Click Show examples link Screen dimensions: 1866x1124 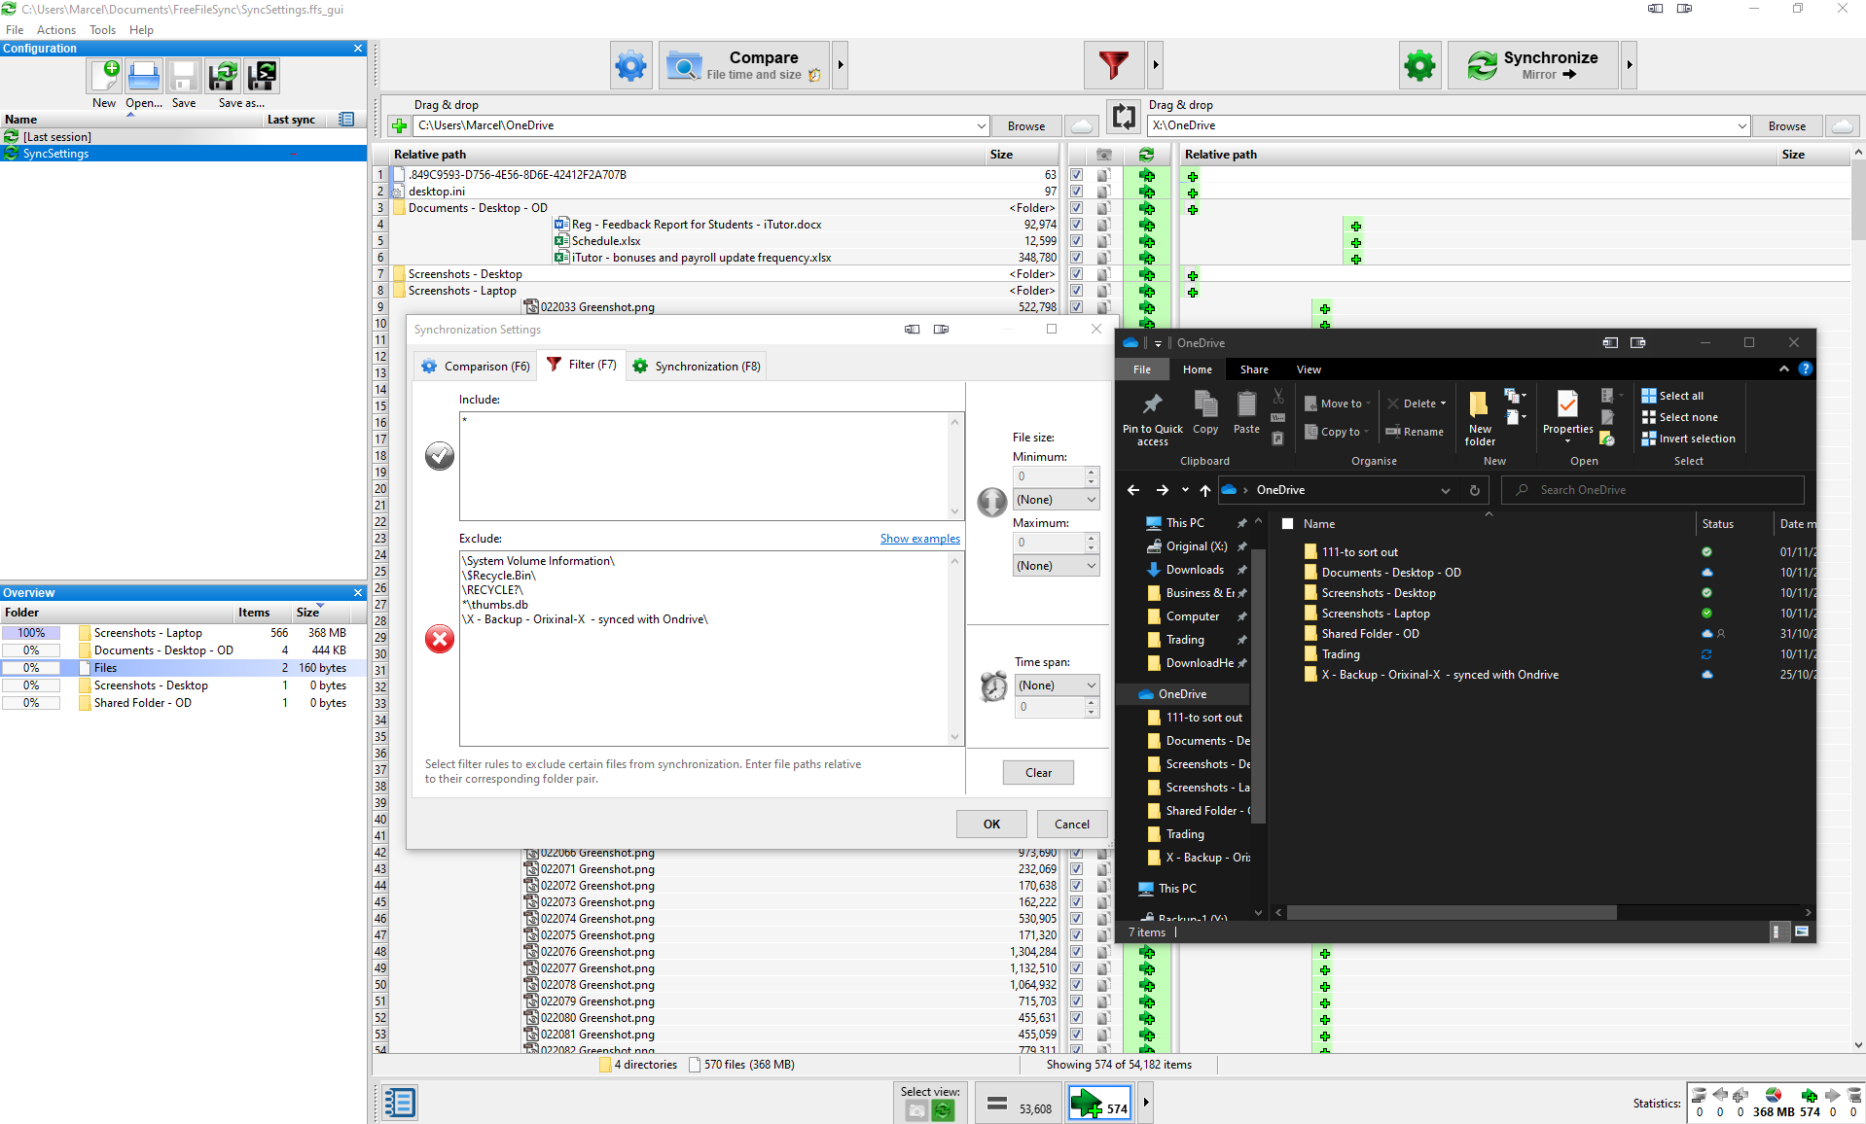point(919,539)
